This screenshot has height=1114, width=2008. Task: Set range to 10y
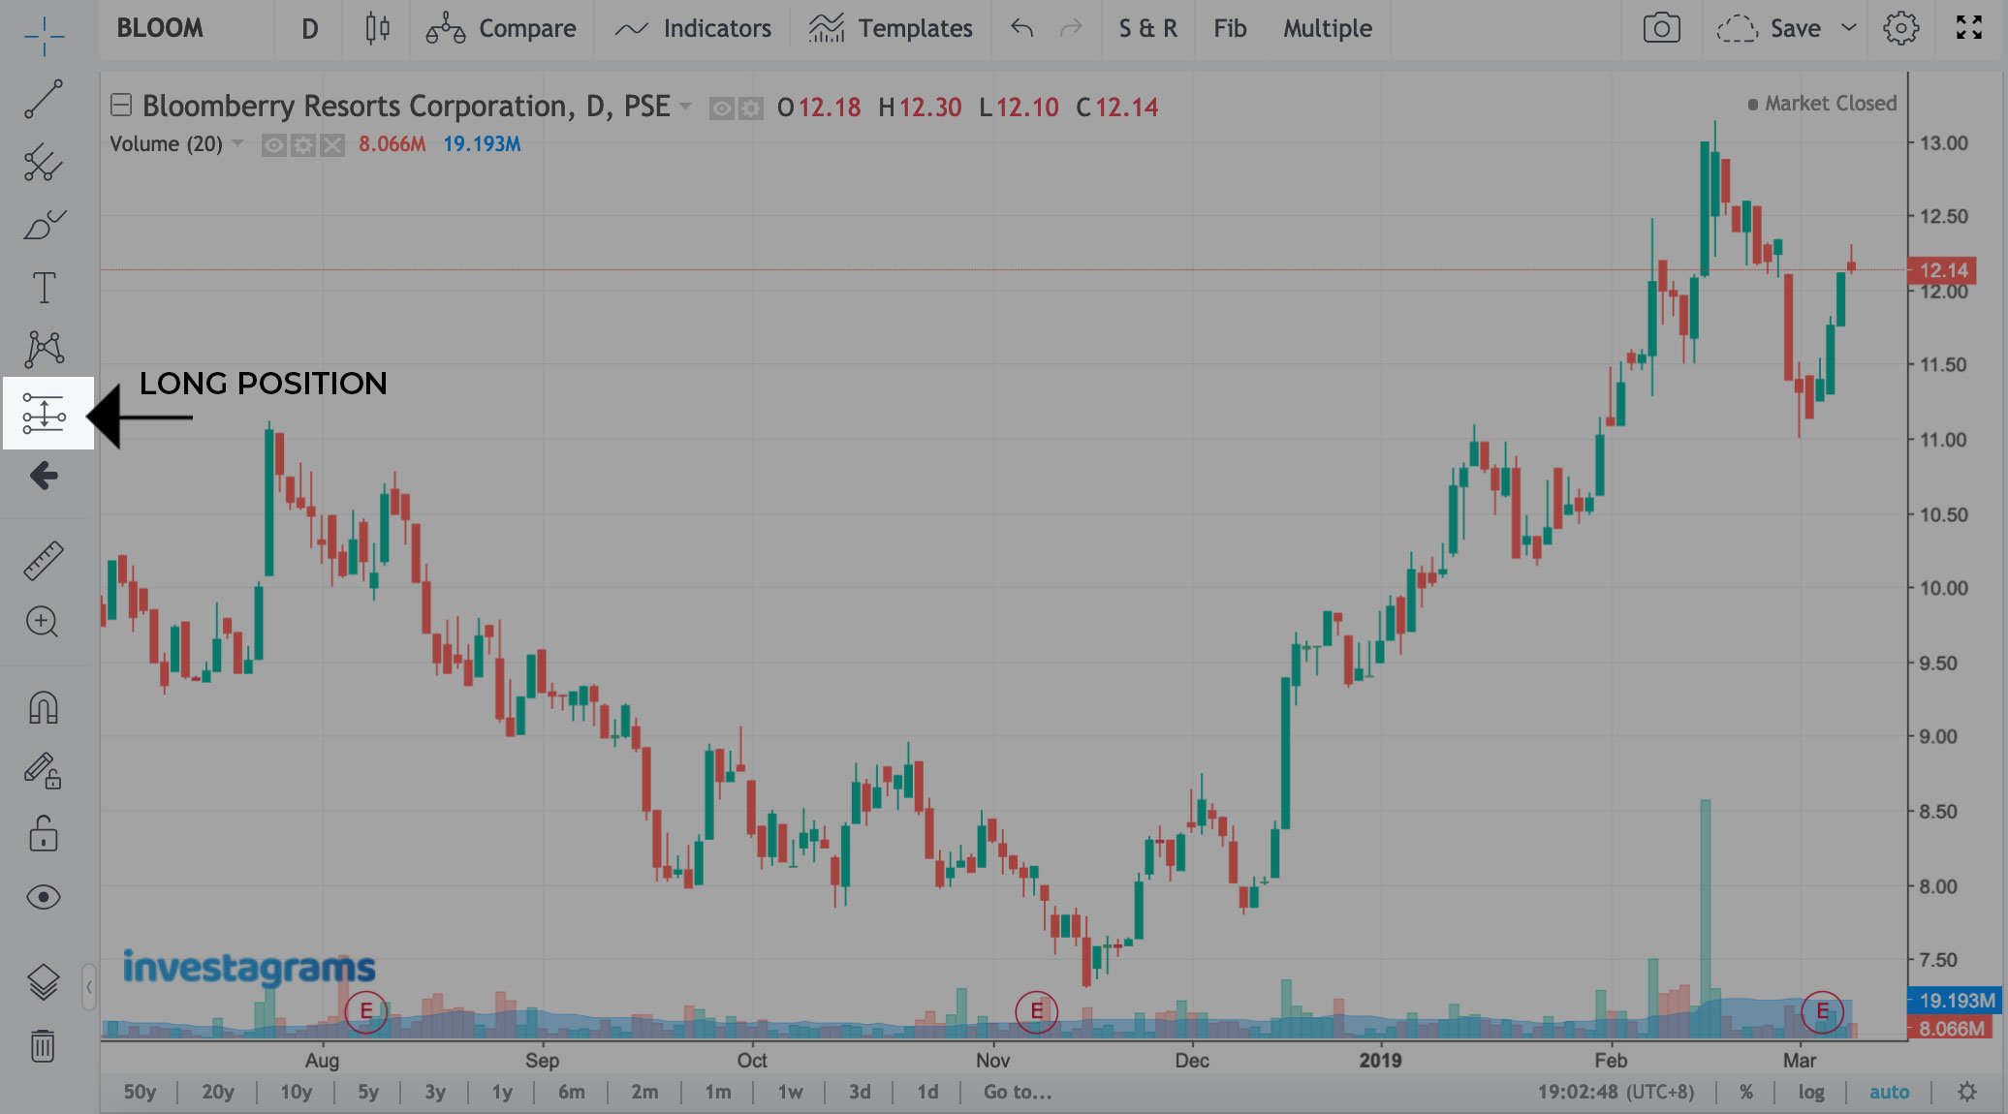point(296,1092)
